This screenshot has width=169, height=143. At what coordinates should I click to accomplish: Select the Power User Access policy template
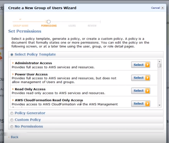click(x=141, y=78)
